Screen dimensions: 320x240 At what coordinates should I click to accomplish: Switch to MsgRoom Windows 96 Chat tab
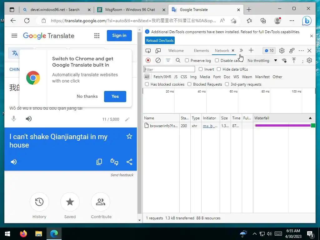130,10
